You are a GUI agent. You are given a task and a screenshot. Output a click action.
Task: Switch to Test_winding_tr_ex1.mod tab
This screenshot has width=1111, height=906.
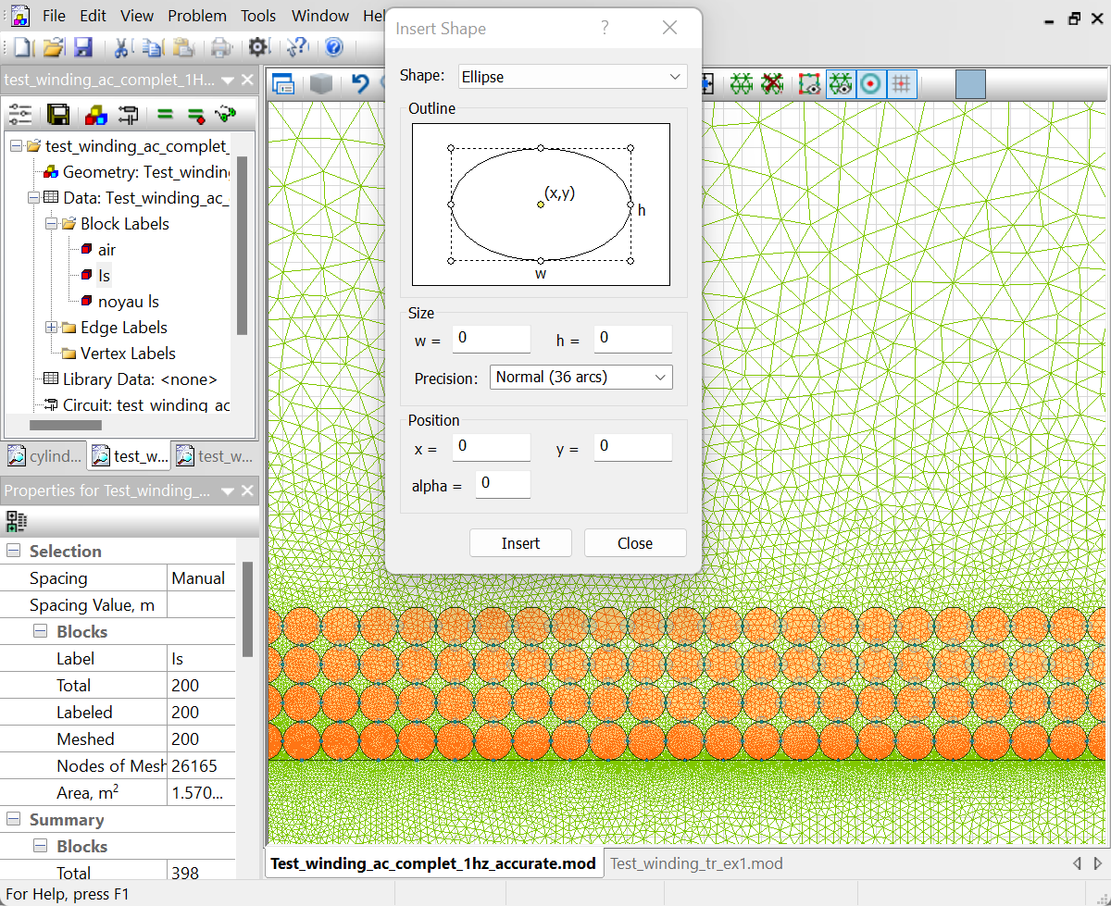pos(696,863)
